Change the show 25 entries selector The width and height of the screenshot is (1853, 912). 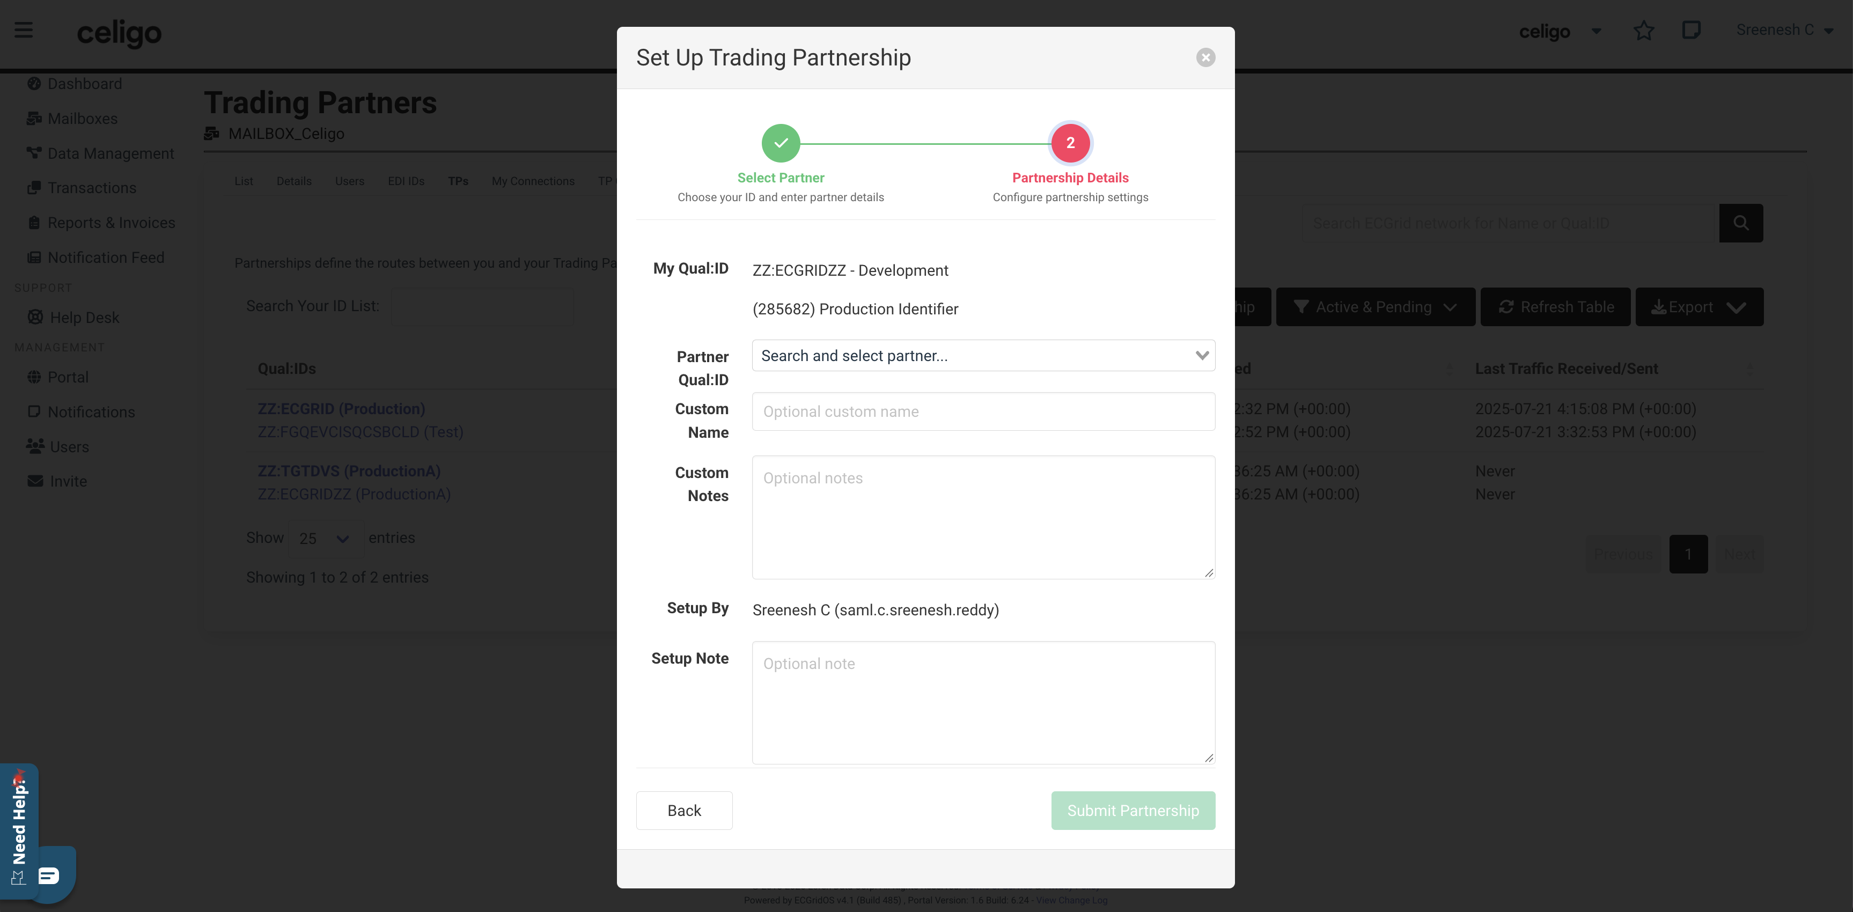[x=325, y=538]
